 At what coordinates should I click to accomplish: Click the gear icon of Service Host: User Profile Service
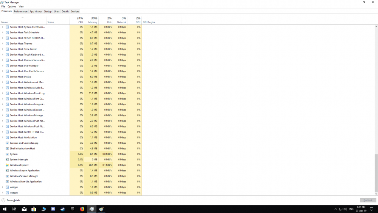click(7, 71)
